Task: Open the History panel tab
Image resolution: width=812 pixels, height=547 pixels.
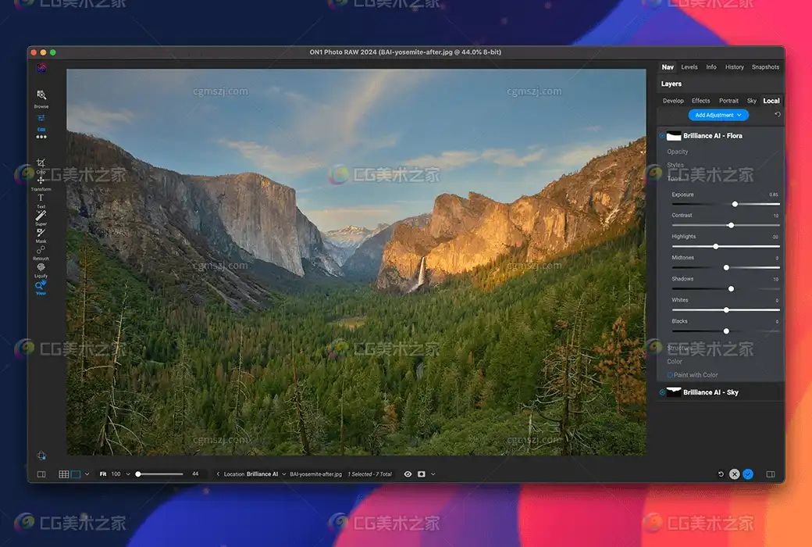Action: pyautogui.click(x=734, y=67)
